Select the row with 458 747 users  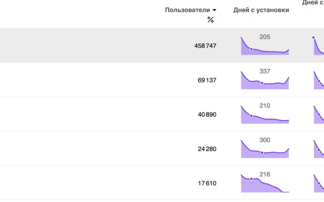tap(162, 45)
